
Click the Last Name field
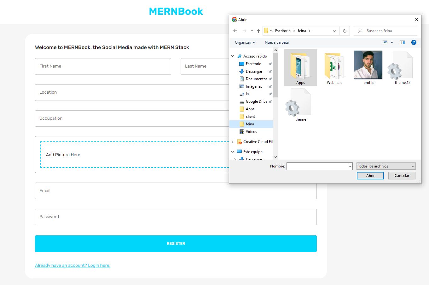(x=205, y=66)
